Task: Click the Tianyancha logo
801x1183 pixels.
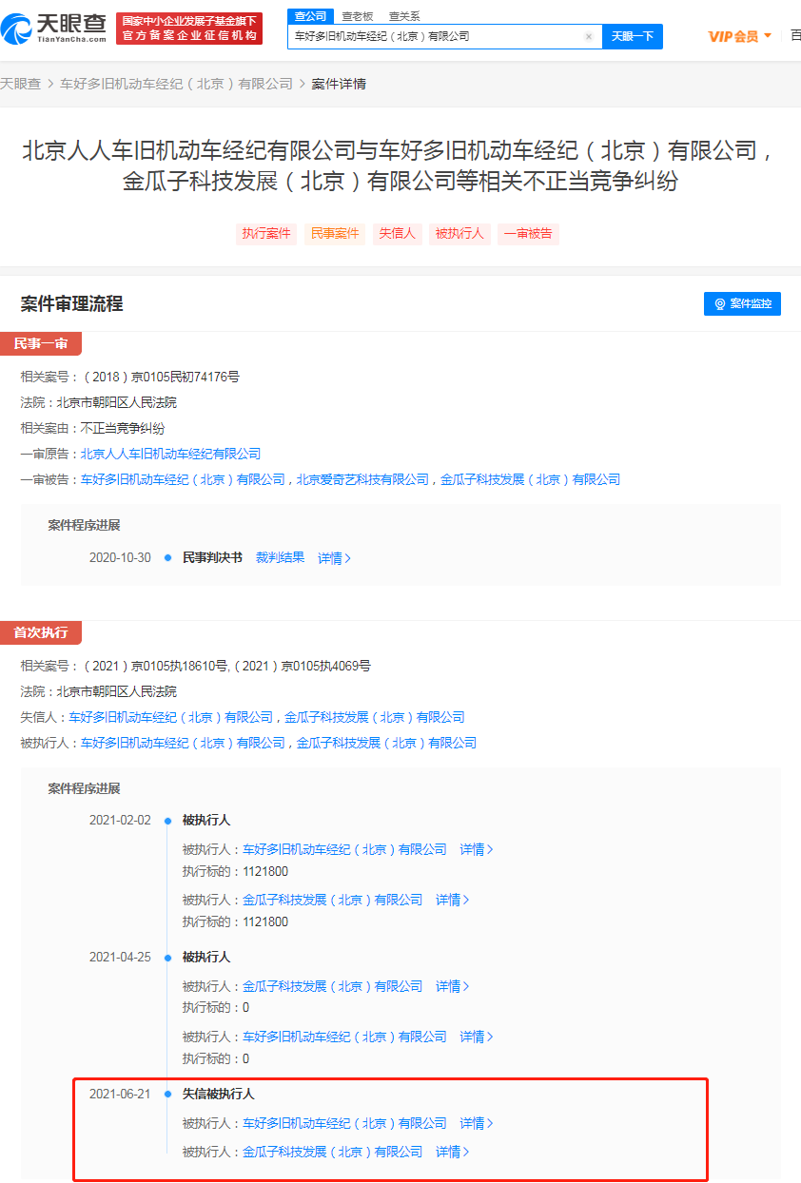Action: [53, 28]
